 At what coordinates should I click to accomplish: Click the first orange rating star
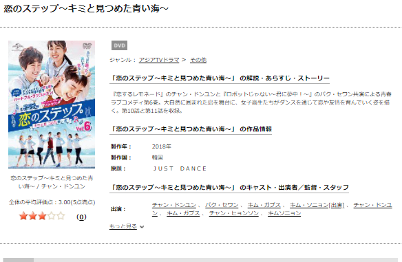(x=23, y=216)
